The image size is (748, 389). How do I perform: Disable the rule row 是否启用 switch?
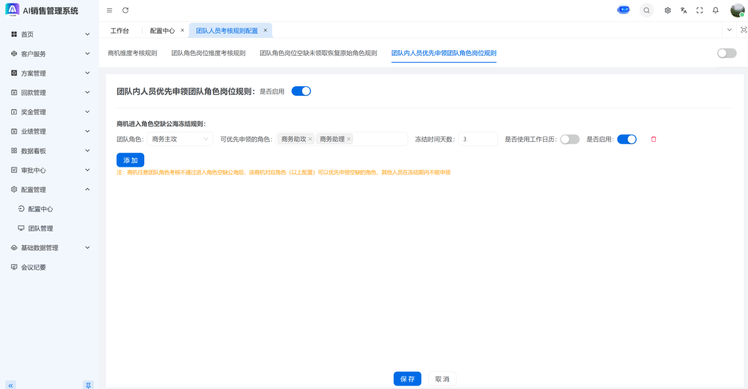[626, 140]
